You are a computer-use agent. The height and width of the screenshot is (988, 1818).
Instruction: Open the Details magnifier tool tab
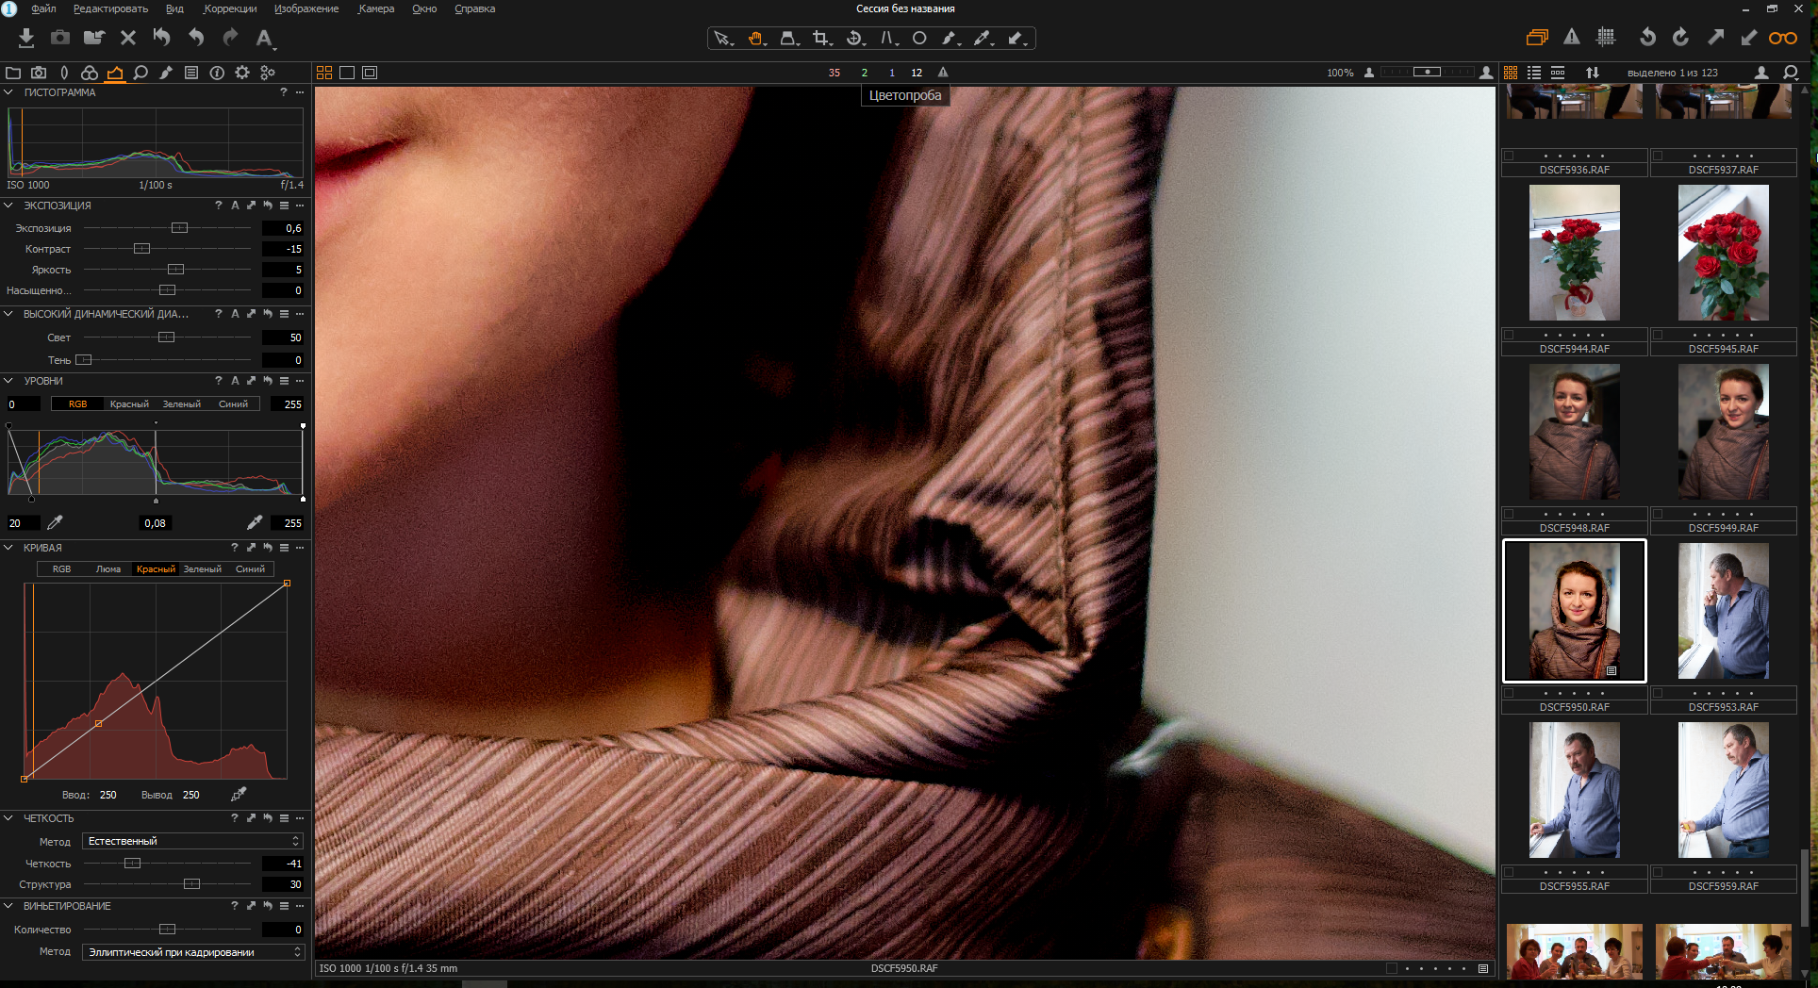point(140,73)
